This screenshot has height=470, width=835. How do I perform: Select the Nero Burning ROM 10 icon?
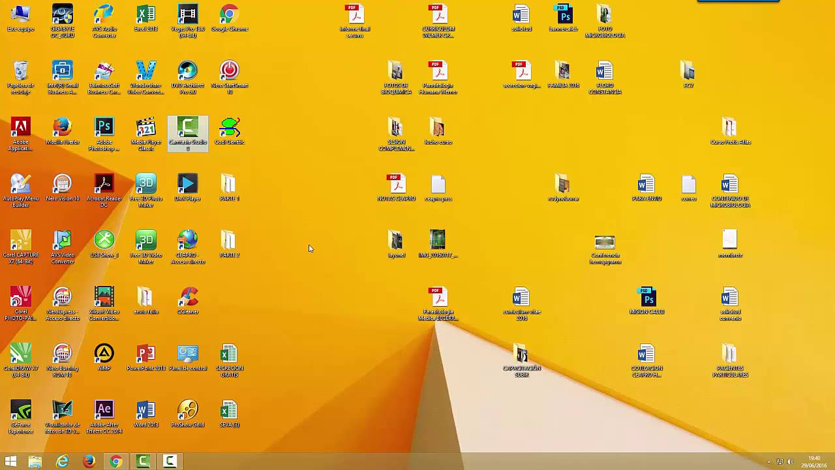pos(63,361)
